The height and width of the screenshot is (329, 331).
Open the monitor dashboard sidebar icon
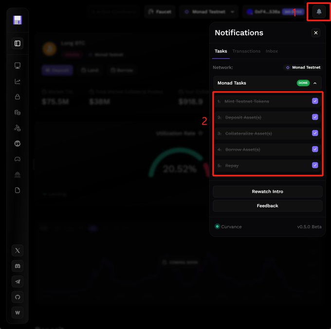pyautogui.click(x=18, y=66)
